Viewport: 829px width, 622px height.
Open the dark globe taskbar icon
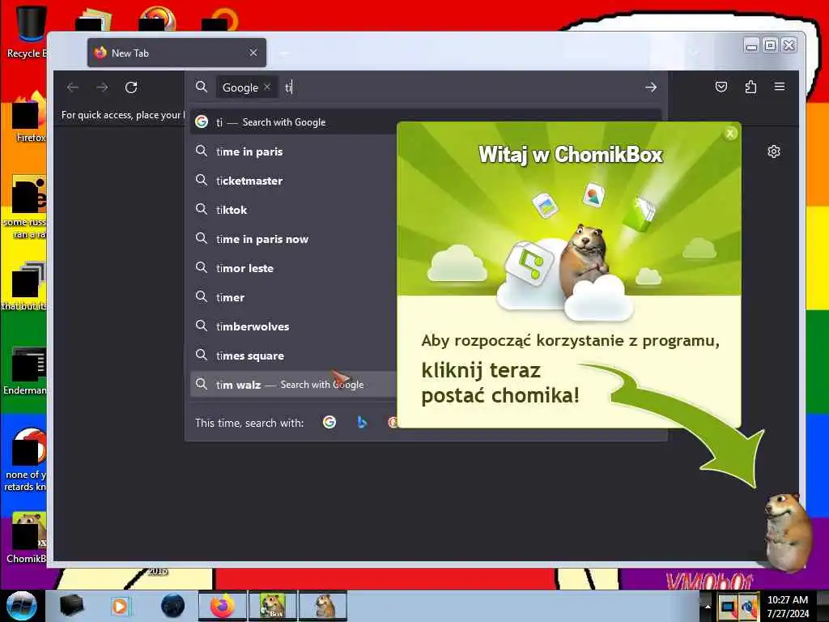pos(172,606)
